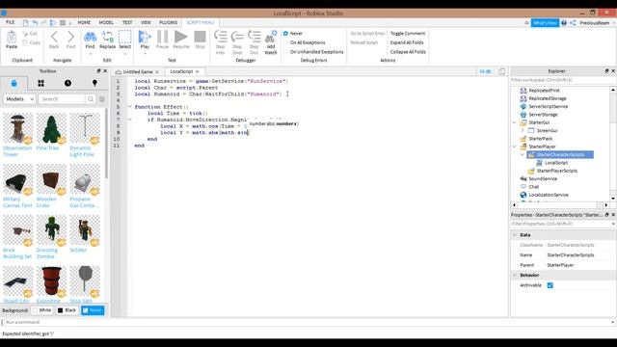Click the What's New button

545,23
